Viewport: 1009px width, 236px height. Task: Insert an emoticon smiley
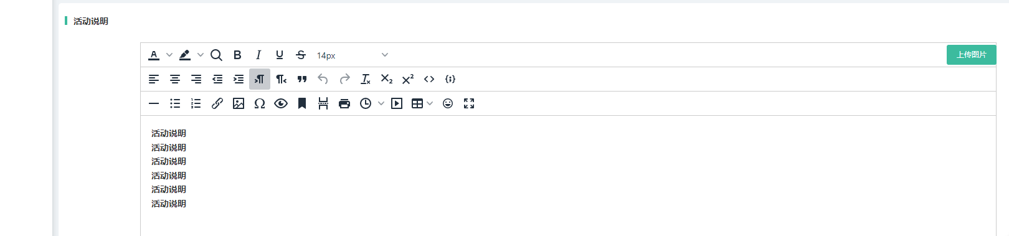448,103
